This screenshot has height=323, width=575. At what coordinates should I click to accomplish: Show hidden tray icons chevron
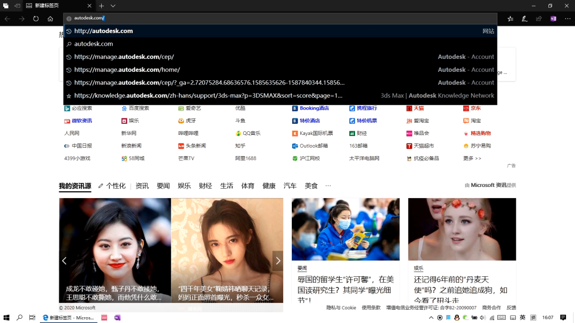pos(431,318)
